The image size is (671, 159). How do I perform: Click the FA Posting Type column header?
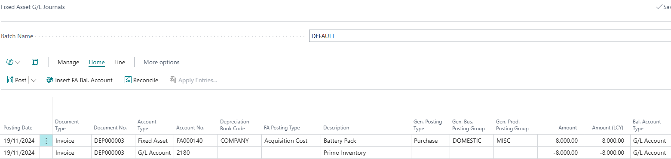pos(282,128)
